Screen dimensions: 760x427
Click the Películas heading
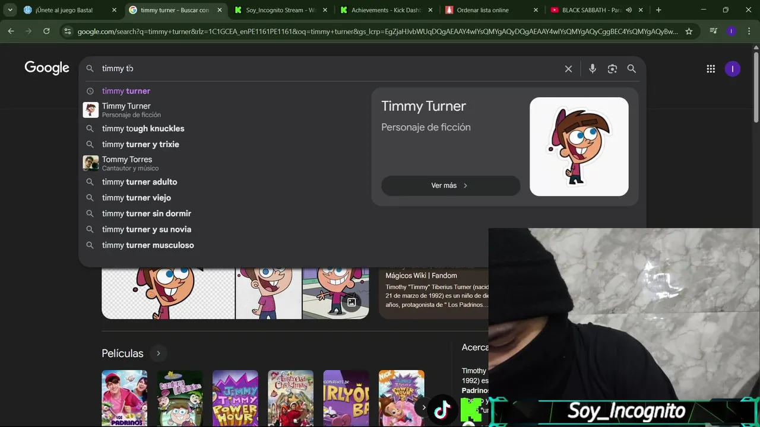[x=122, y=353]
